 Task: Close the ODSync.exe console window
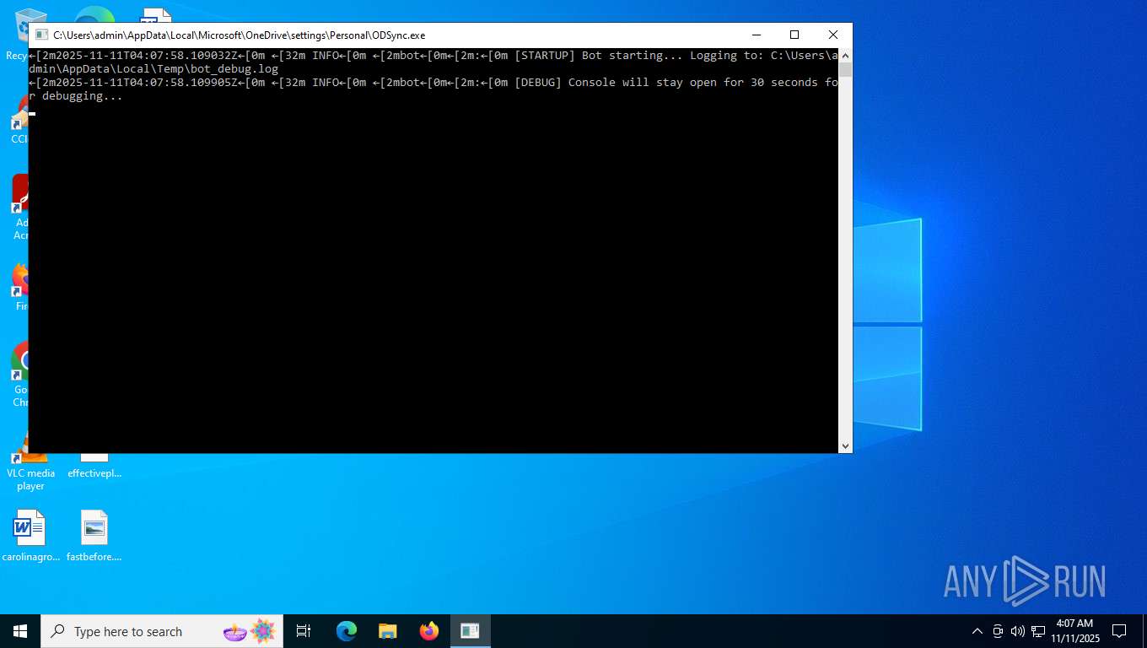(x=832, y=35)
